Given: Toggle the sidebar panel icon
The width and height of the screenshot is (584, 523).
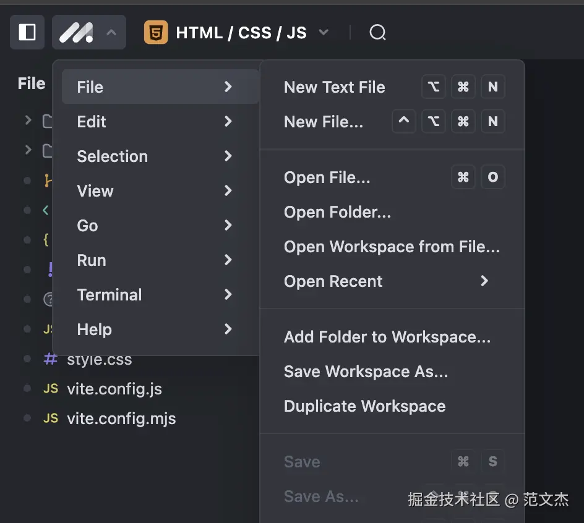Looking at the screenshot, I should (x=27, y=32).
